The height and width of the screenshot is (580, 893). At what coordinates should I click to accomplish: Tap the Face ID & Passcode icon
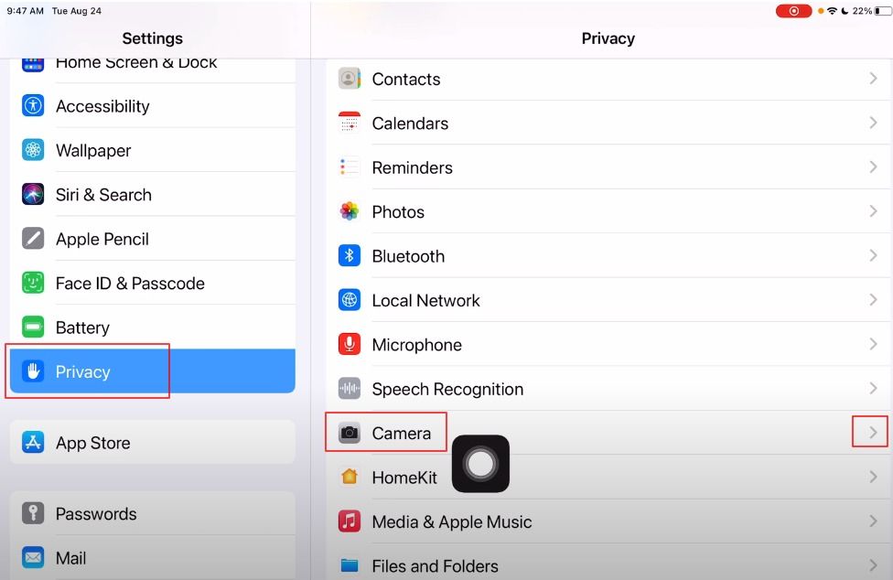[x=33, y=283]
